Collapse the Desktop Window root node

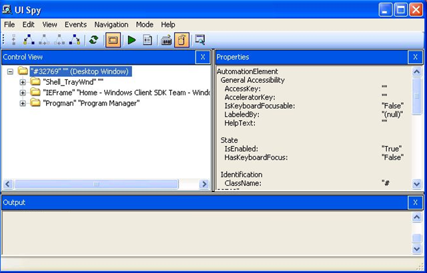tap(10, 71)
